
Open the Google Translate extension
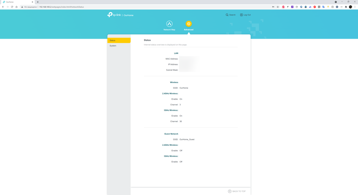(x=323, y=7)
